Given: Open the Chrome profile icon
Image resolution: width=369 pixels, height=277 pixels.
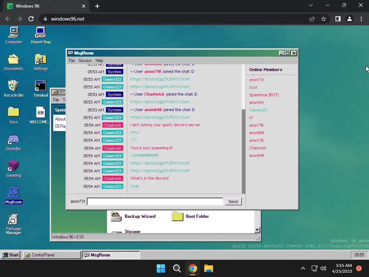Looking at the screenshot, I should click(x=350, y=19).
